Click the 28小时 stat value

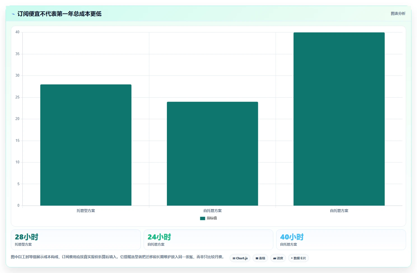pyautogui.click(x=27, y=237)
